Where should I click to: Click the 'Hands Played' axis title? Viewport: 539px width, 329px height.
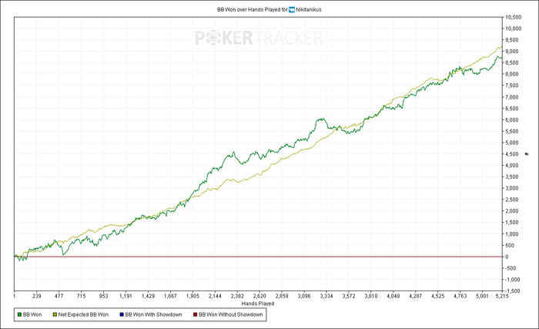point(258,304)
